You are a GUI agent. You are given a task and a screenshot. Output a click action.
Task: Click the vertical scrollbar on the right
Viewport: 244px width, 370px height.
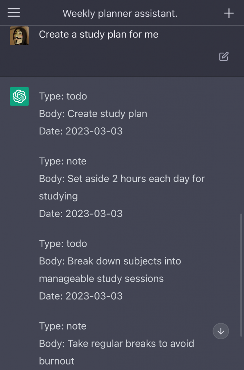241,275
